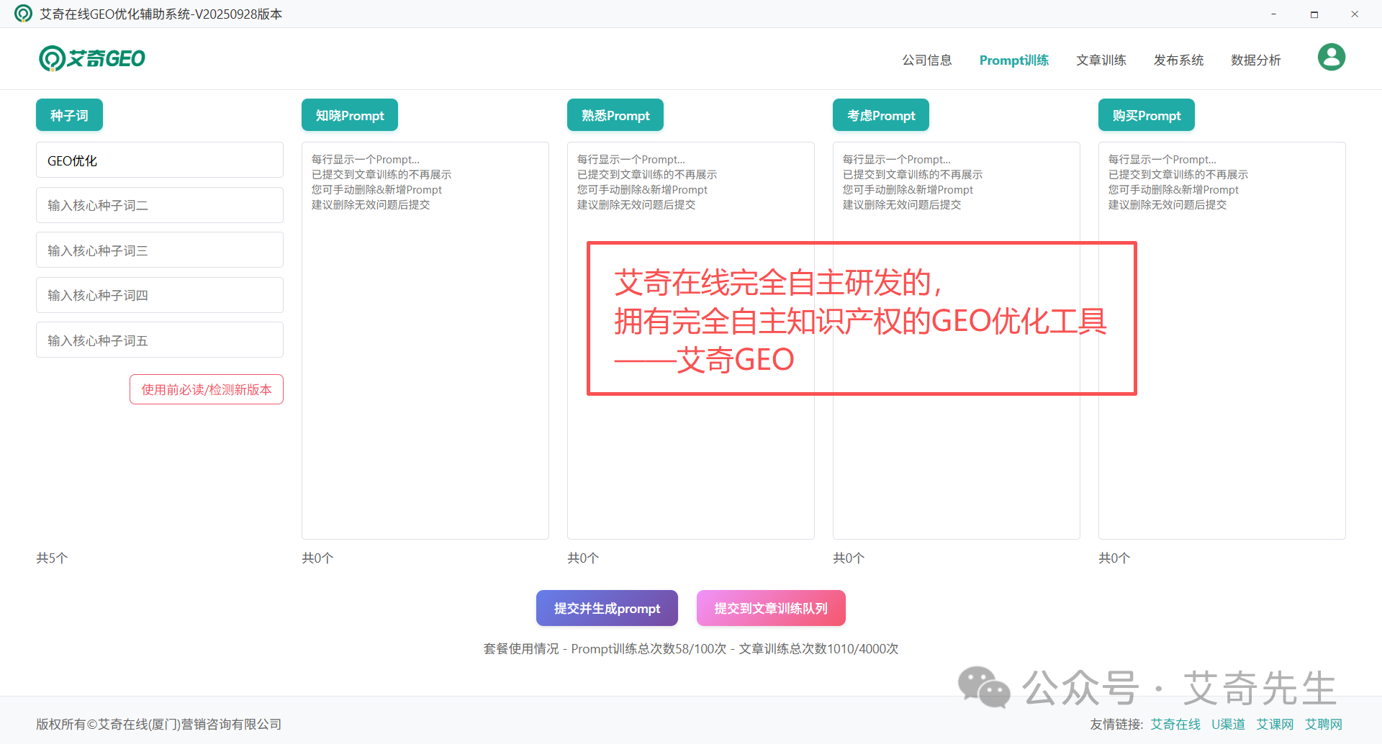Go to 数据分析 page
1382x744 pixels.
(x=1255, y=60)
